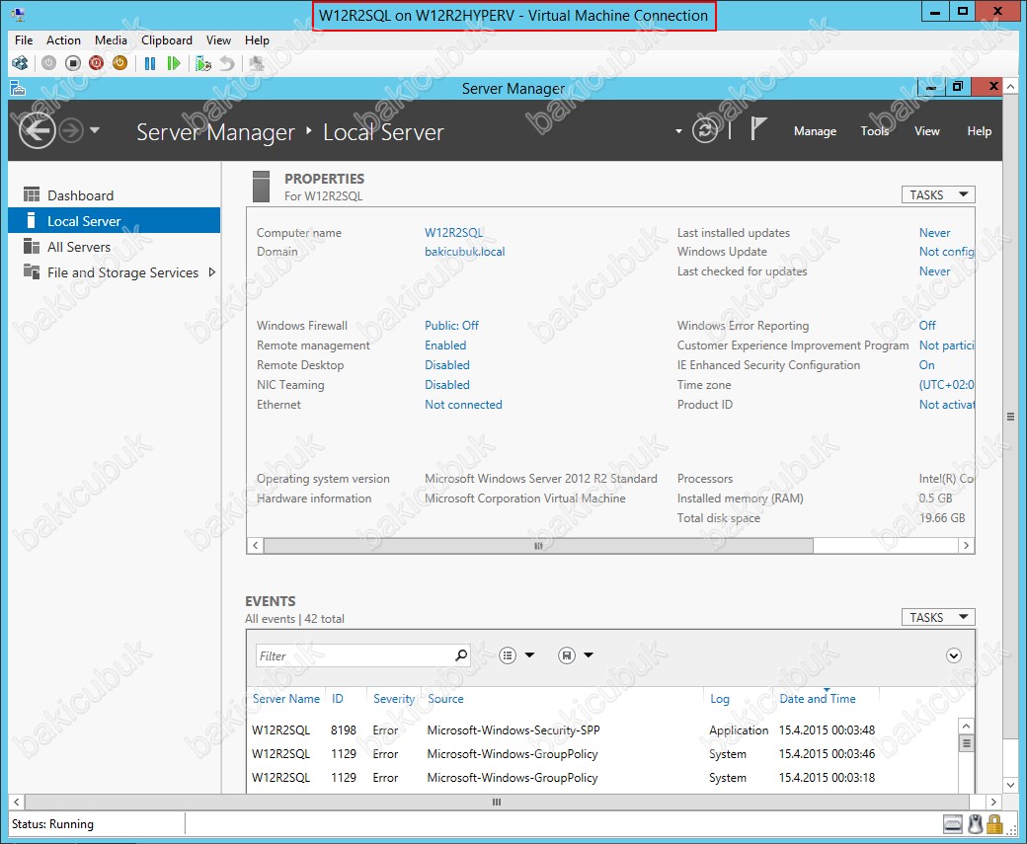The image size is (1027, 844).
Task: Open the Events TASKS dropdown
Action: click(x=938, y=617)
